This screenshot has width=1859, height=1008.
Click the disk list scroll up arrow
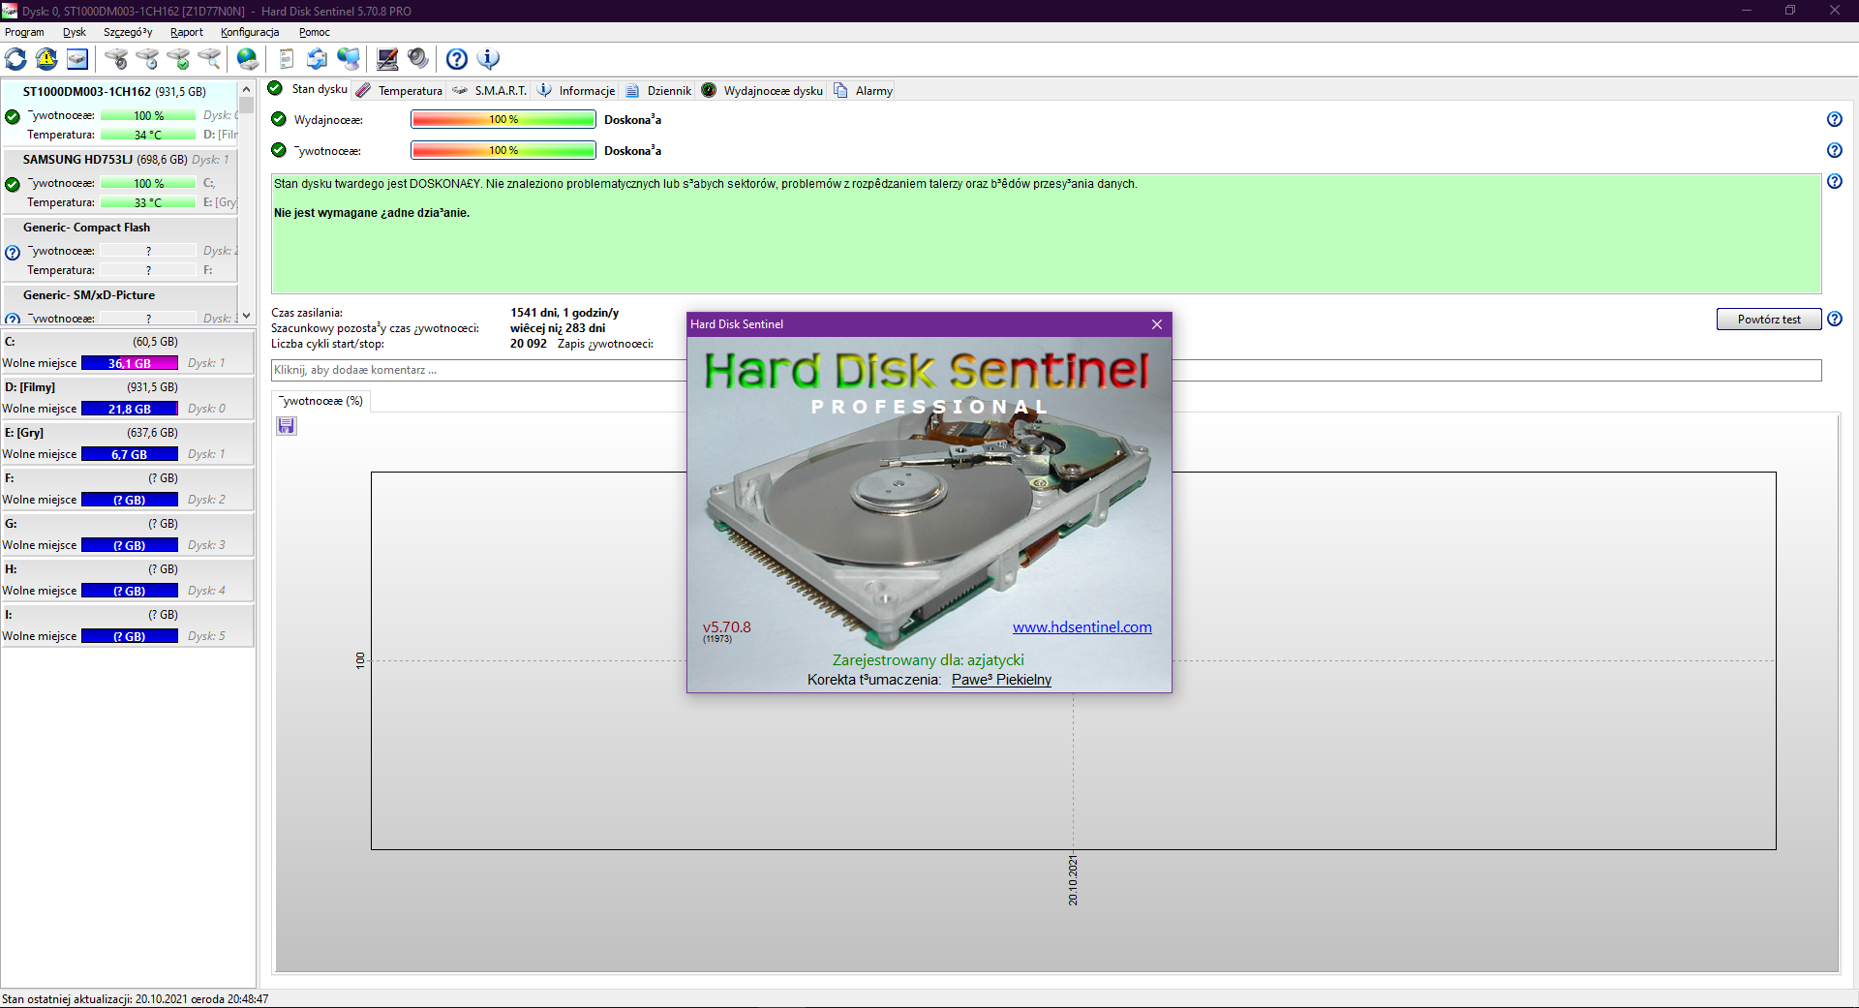(246, 89)
